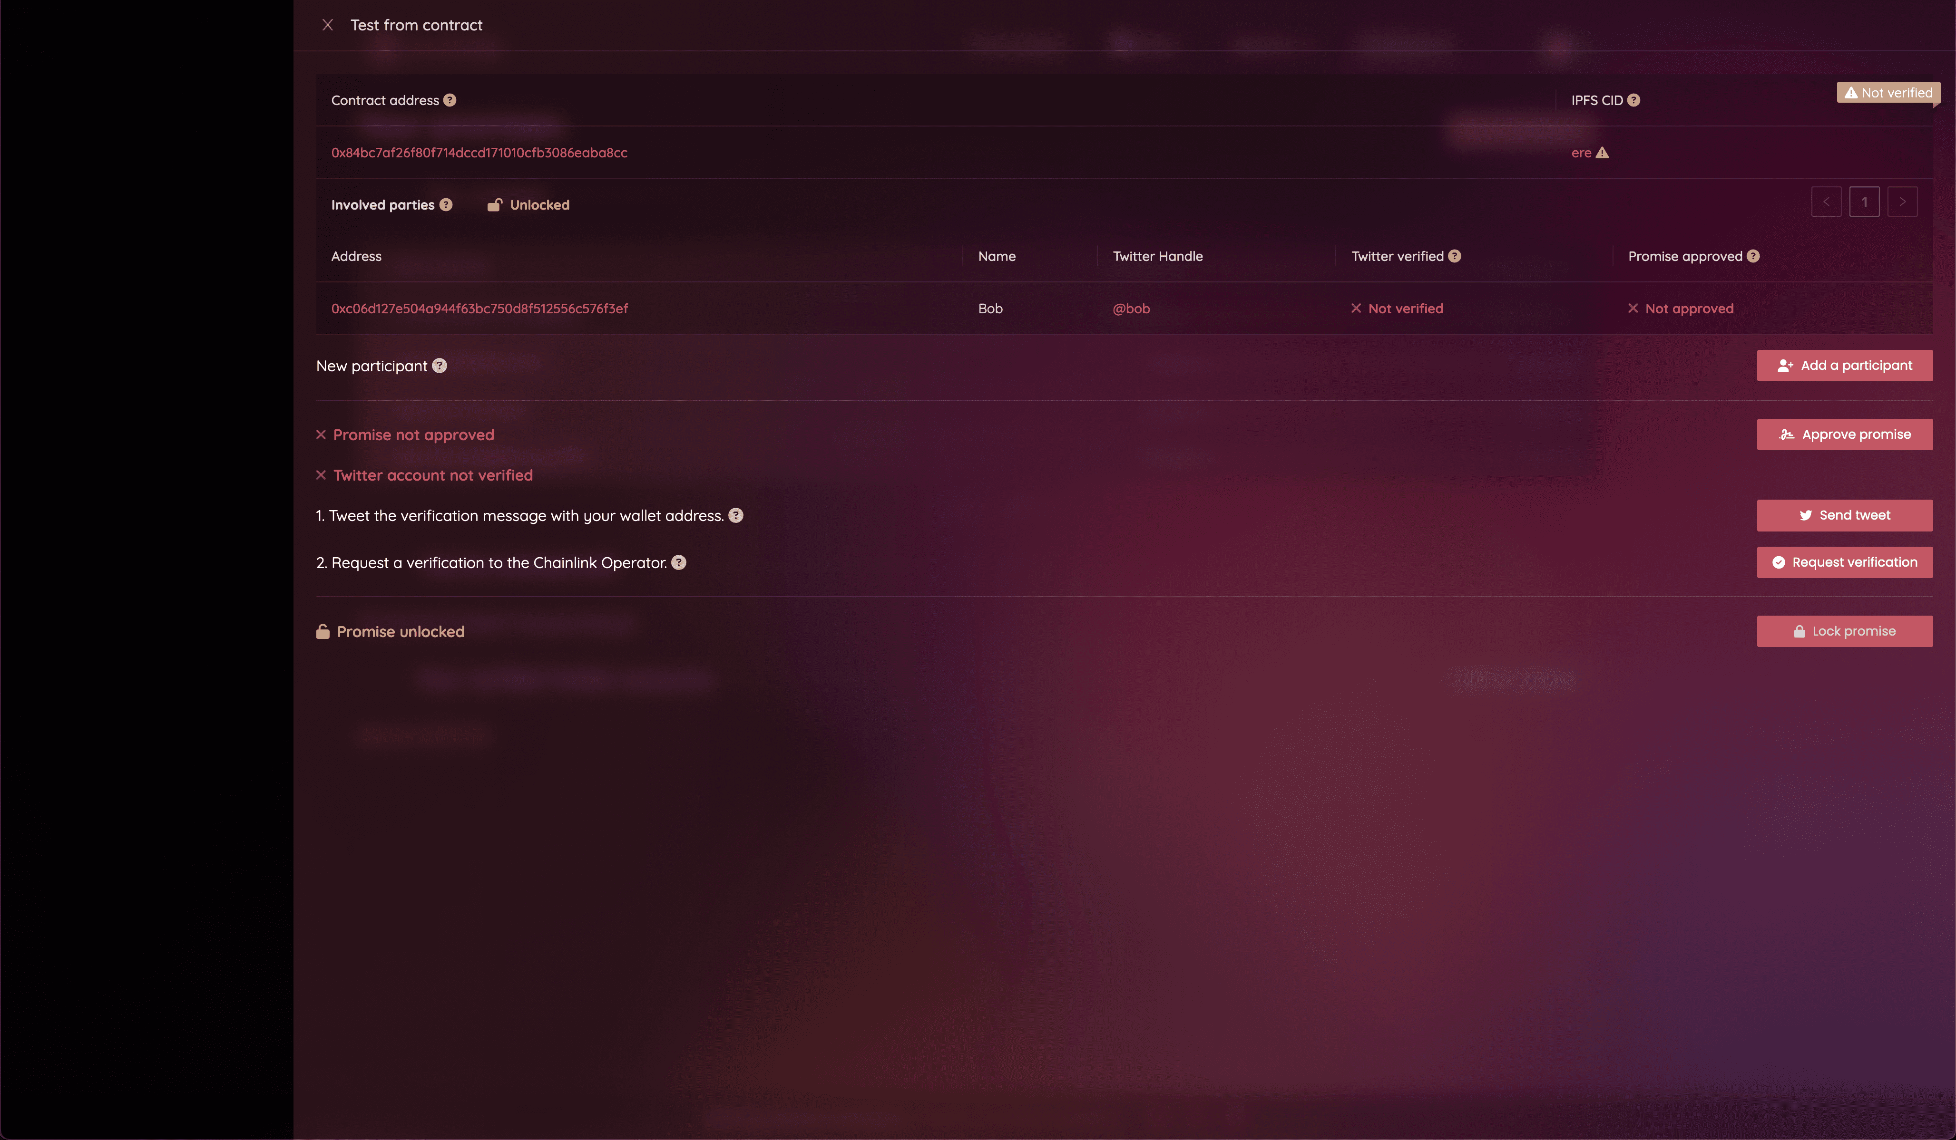Click Approve promise button
Viewport: 1956px width, 1140px height.
[x=1844, y=435]
